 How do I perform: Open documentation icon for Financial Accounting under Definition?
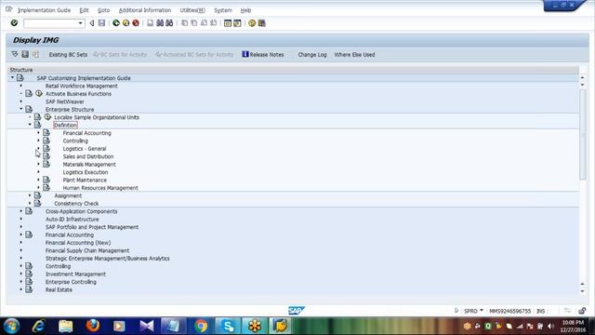(46, 132)
